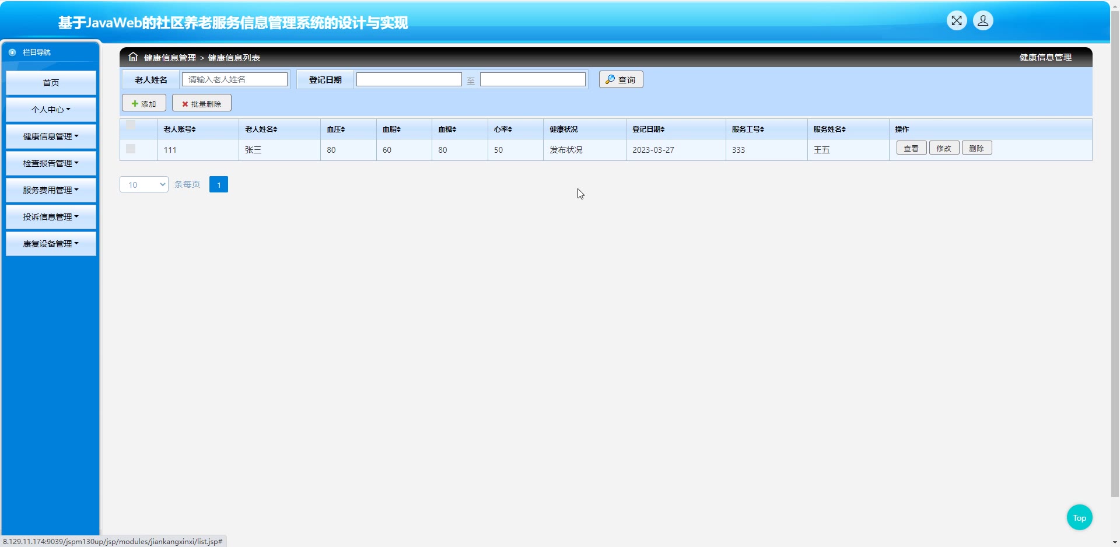
Task: Expand the 健康信息管理 sidebar menu
Action: point(51,136)
